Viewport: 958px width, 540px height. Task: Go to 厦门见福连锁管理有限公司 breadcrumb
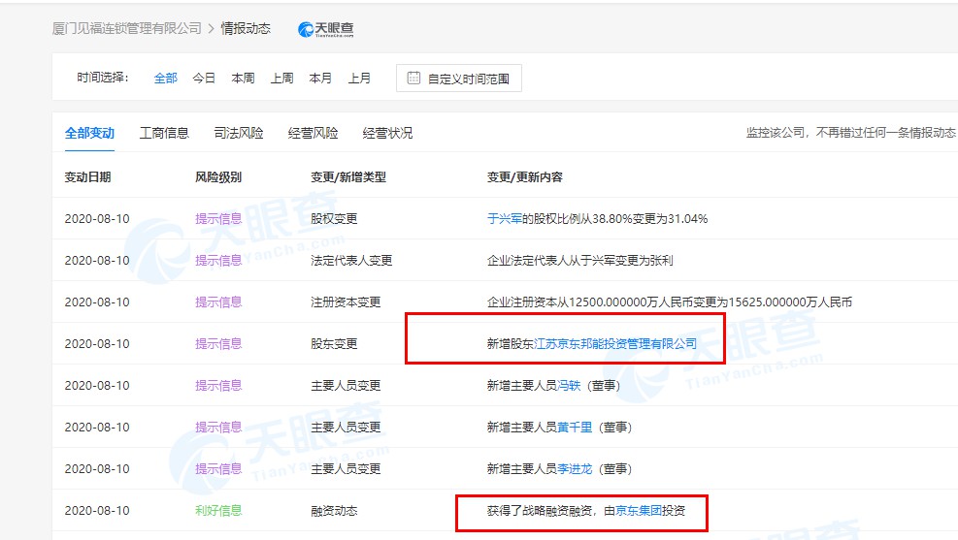pyautogui.click(x=126, y=29)
